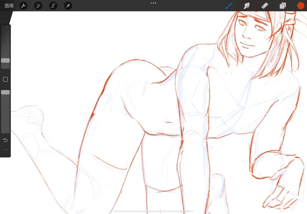Tap the square modify button in sidebar

(5, 79)
